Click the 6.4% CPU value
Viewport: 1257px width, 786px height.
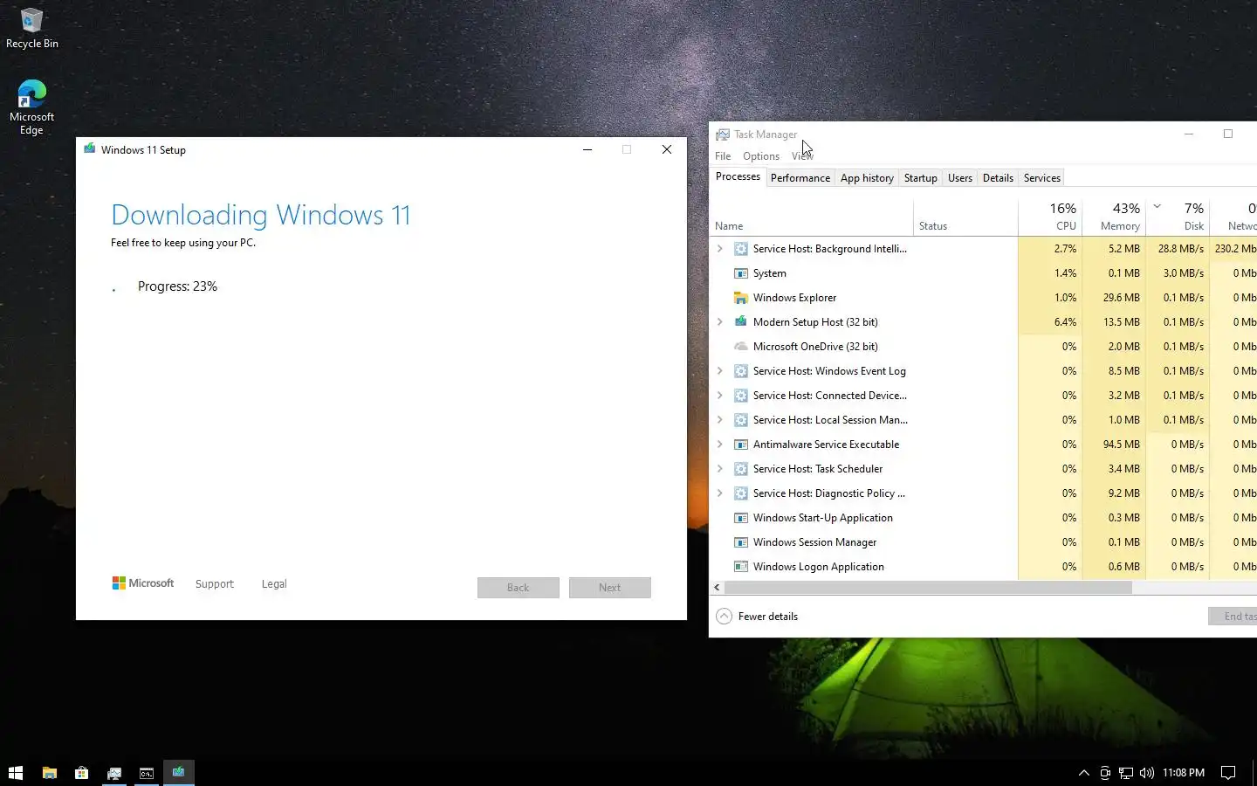click(x=1065, y=322)
